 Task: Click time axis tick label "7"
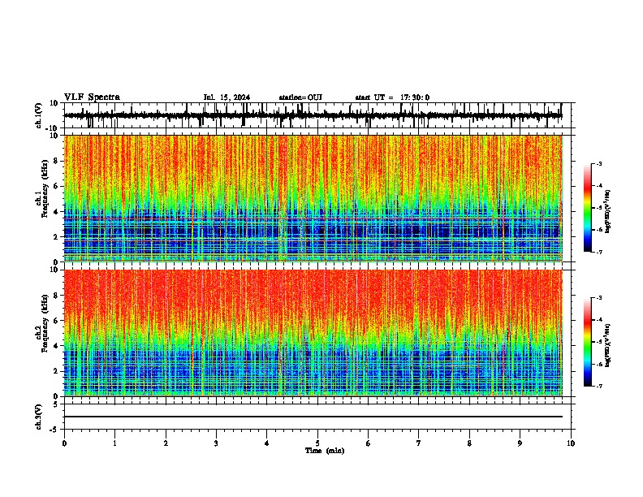tap(419, 443)
